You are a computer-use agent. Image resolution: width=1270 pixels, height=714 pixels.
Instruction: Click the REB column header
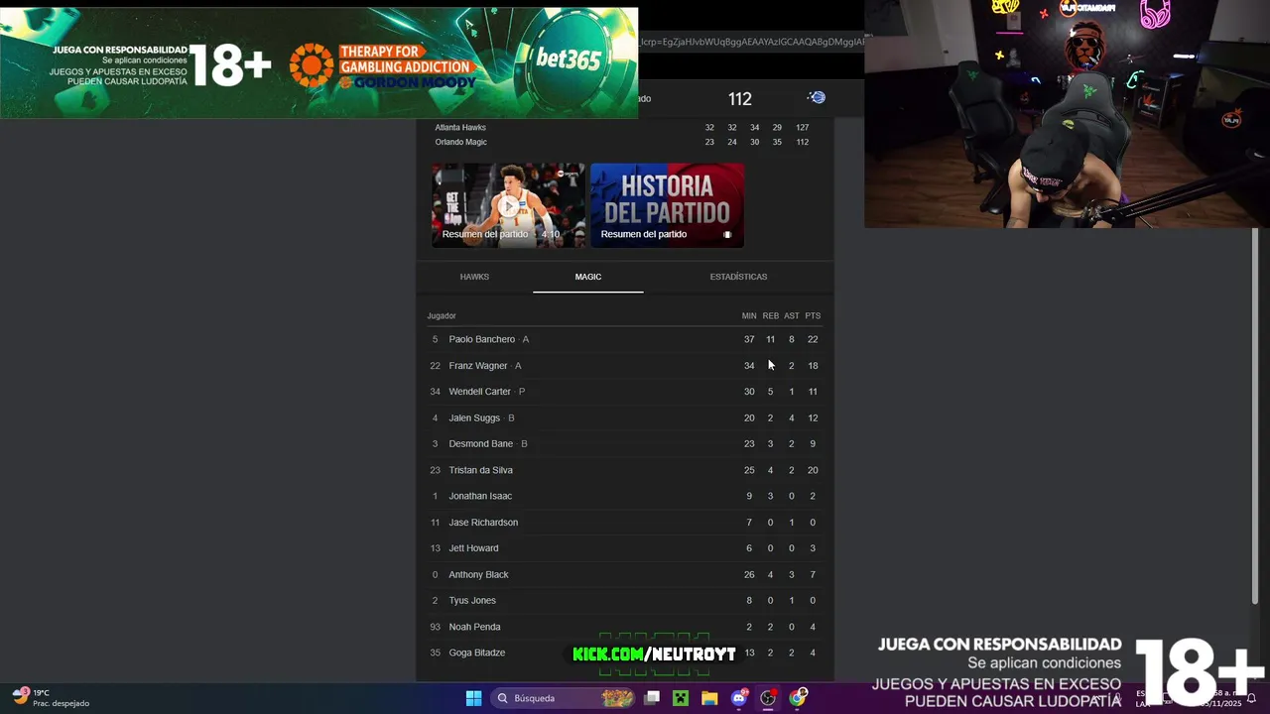(x=770, y=315)
